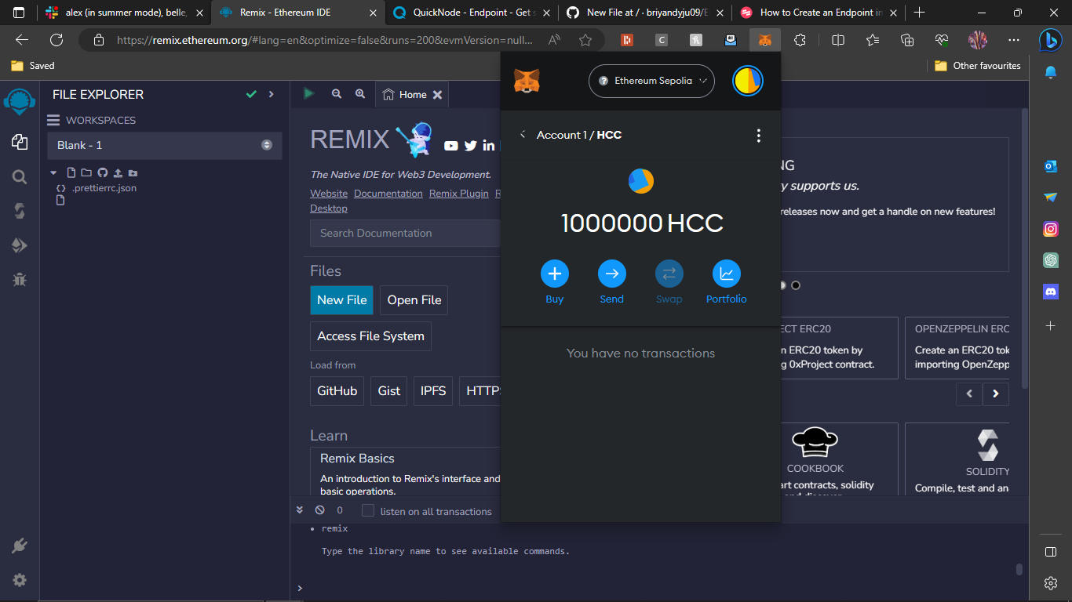Viewport: 1072px width, 602px height.
Task: Open HCC token options three-dot menu
Action: click(x=758, y=136)
